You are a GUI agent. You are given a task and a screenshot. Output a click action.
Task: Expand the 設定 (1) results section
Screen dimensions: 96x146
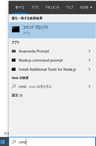pos(17,95)
